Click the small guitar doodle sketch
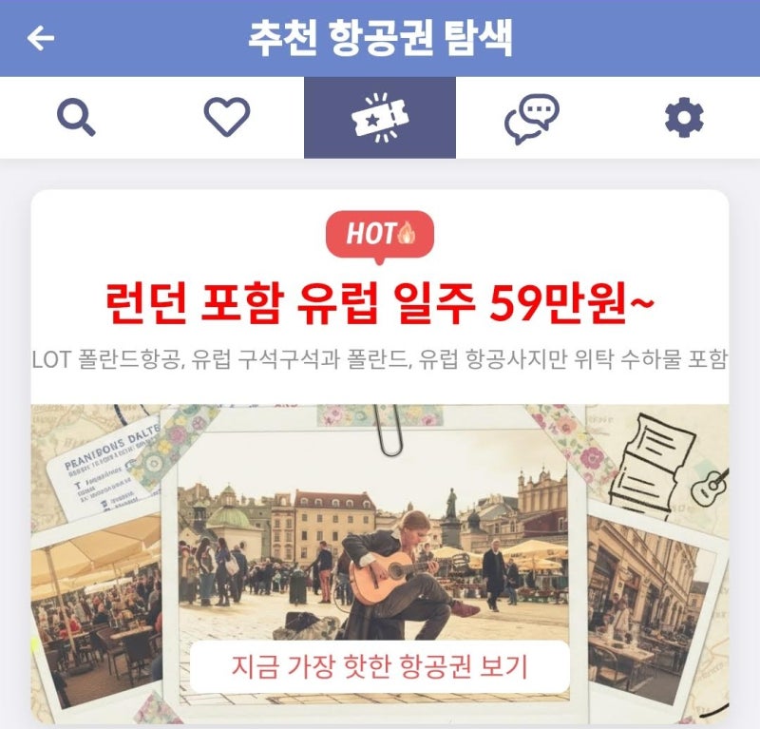Viewport: 760px width, 729px height. 710,487
